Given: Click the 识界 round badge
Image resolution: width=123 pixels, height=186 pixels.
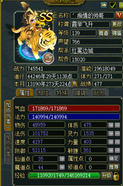Looking at the screenshot, I should tap(48, 58).
